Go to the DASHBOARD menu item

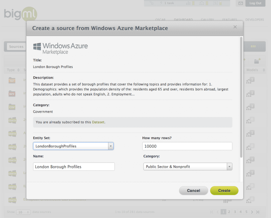(183, 20)
